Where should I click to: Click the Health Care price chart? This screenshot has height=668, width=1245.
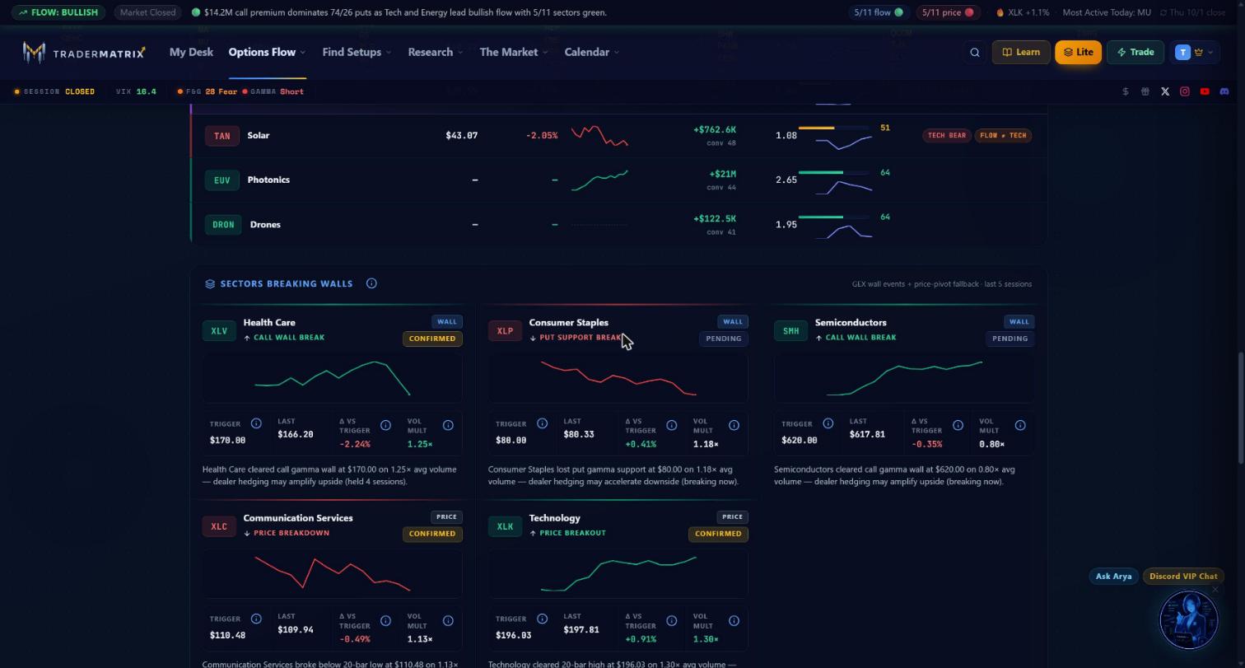pyautogui.click(x=333, y=378)
